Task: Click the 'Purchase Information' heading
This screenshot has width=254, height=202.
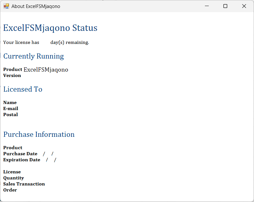Action: pyautogui.click(x=39, y=135)
